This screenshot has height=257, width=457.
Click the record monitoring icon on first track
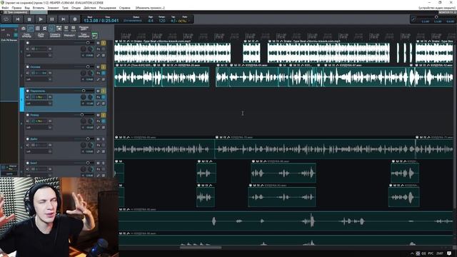coord(28,49)
